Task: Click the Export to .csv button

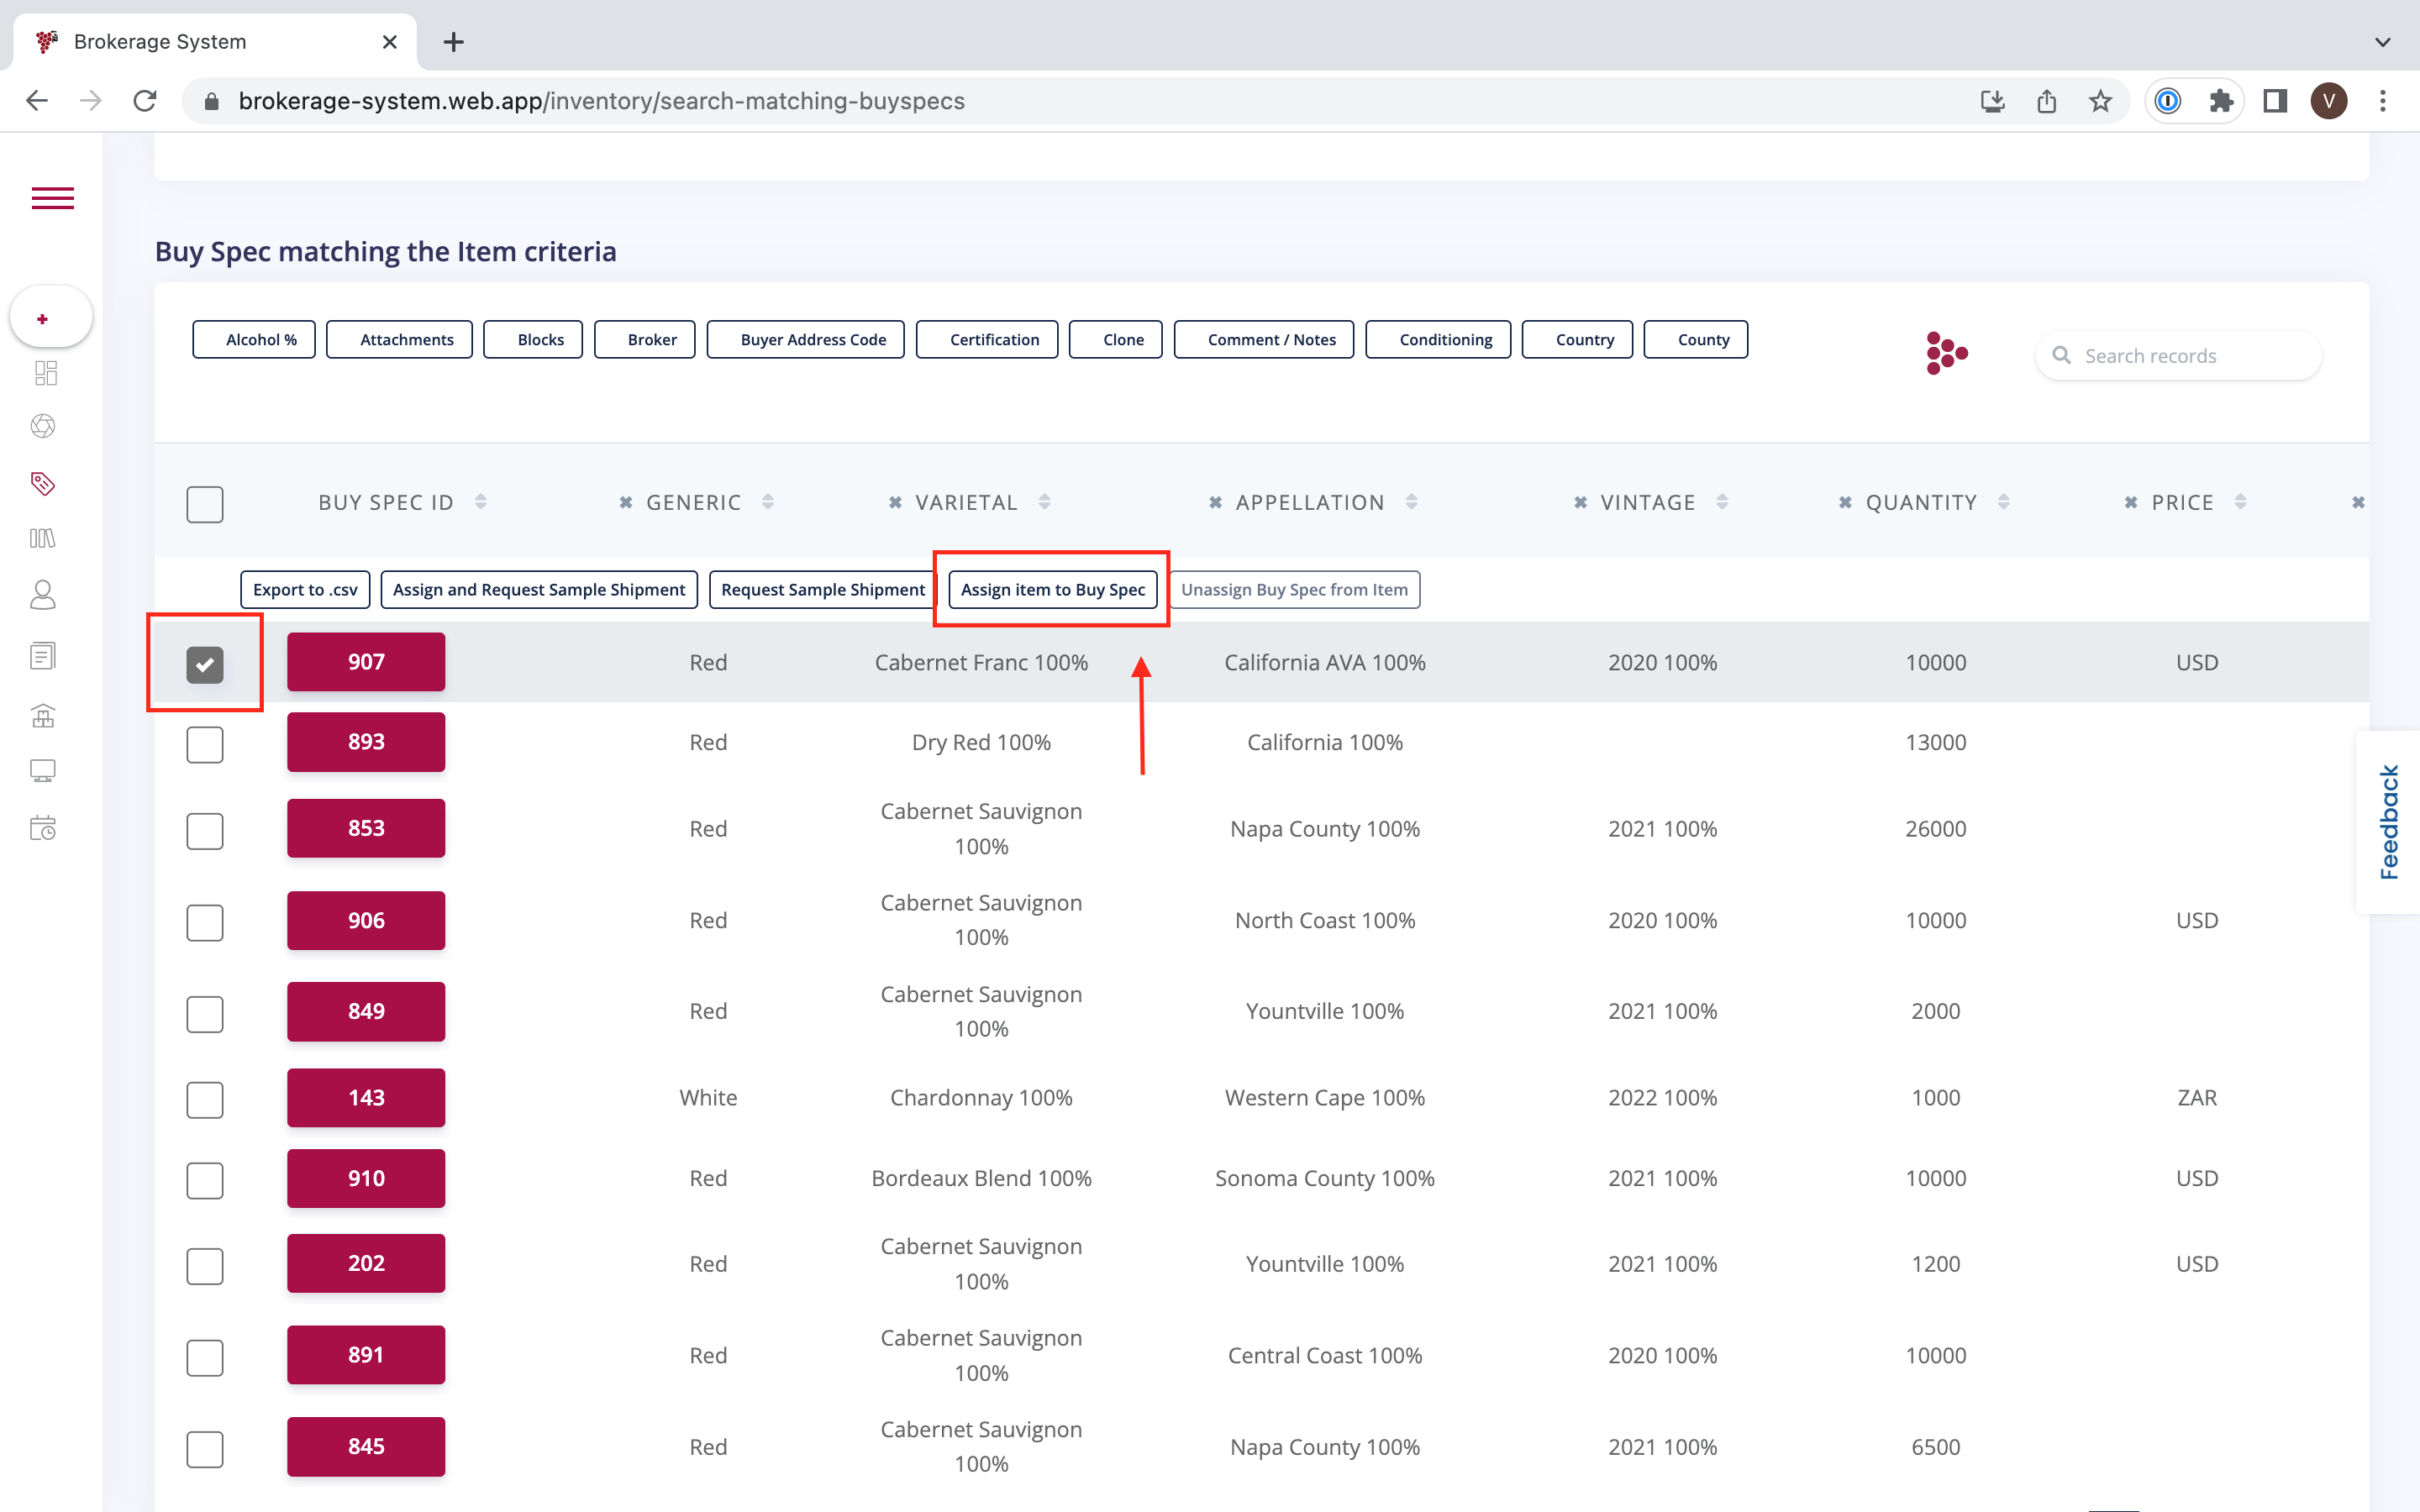Action: pyautogui.click(x=305, y=590)
